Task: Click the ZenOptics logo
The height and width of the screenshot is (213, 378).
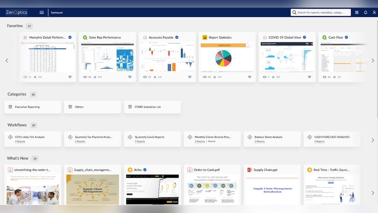Action: pos(16,12)
